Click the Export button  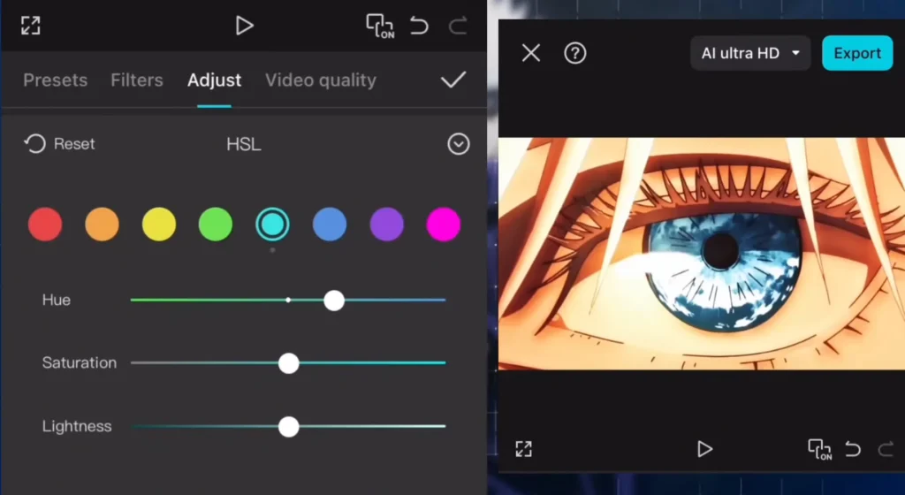(857, 53)
